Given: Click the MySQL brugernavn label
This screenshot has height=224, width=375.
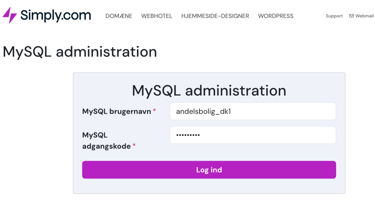Looking at the screenshot, I should 117,111.
